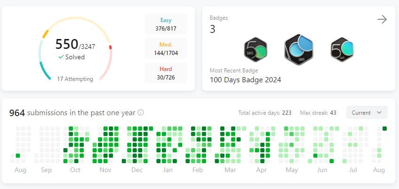The image size is (399, 189).
Task: Select the large center hexagon days badge
Action: (x=299, y=50)
